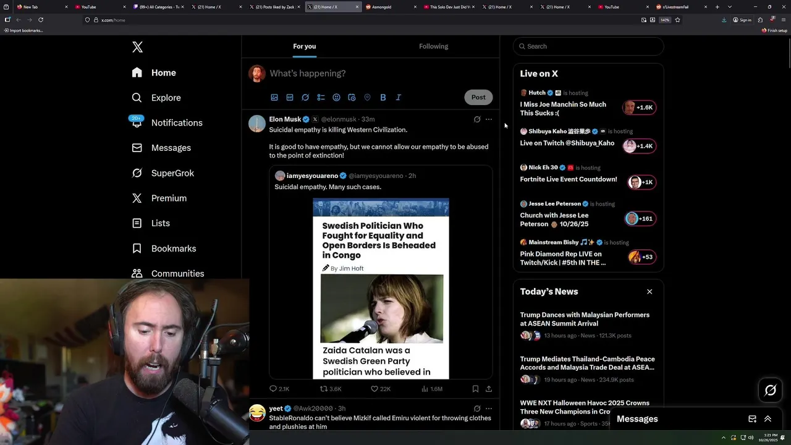Open SuperGrok in the sidebar
The image size is (791, 445).
coord(163,173)
